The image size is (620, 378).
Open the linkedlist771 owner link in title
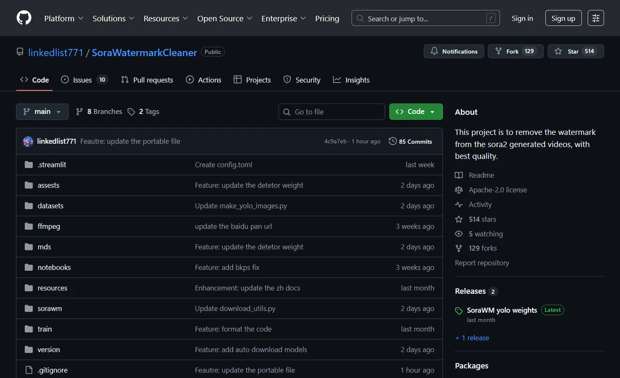(x=56, y=52)
